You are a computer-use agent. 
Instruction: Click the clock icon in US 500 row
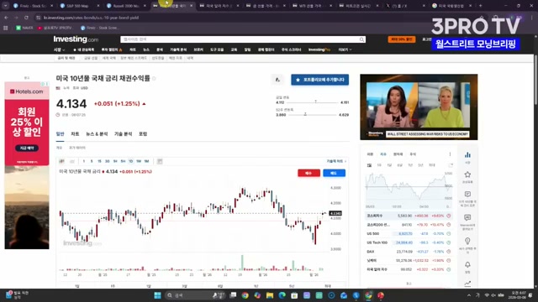448,234
